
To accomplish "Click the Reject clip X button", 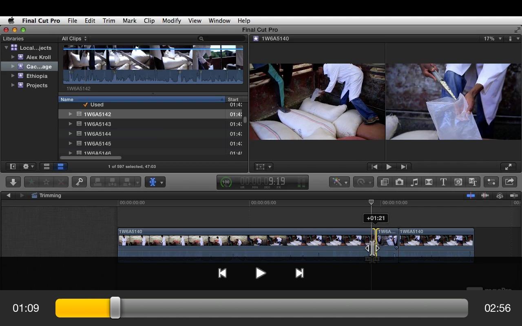I will click(x=61, y=182).
